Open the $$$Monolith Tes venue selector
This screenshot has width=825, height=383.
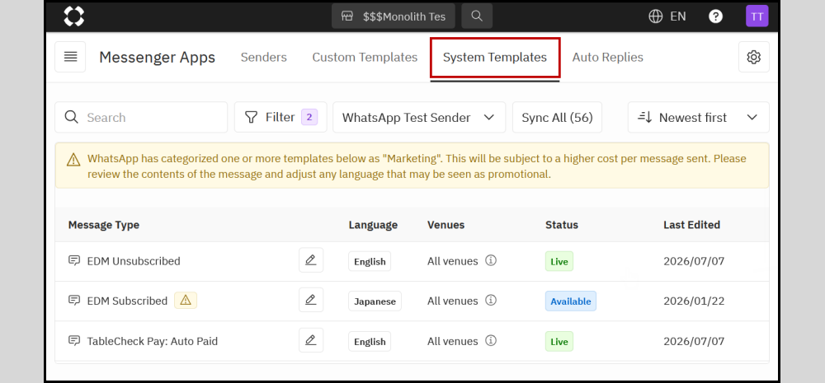pos(394,16)
